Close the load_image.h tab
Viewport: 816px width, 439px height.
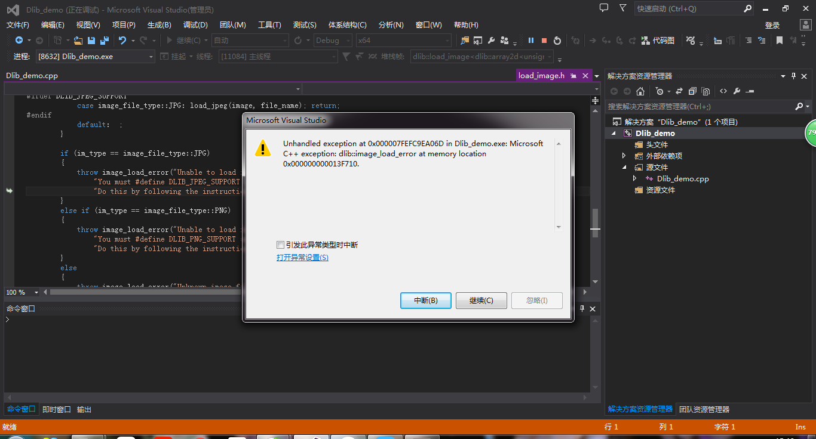click(585, 76)
